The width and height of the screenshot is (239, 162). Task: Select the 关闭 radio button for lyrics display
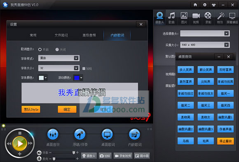(57, 50)
